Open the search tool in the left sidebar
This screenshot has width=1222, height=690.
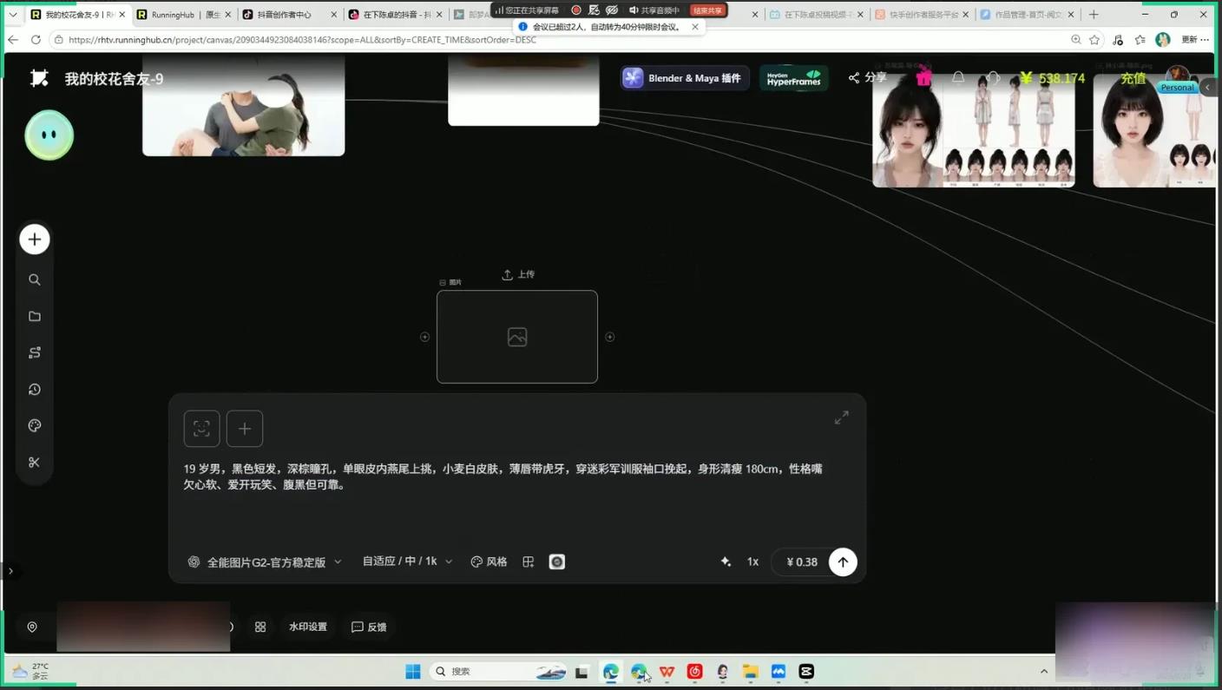click(35, 279)
